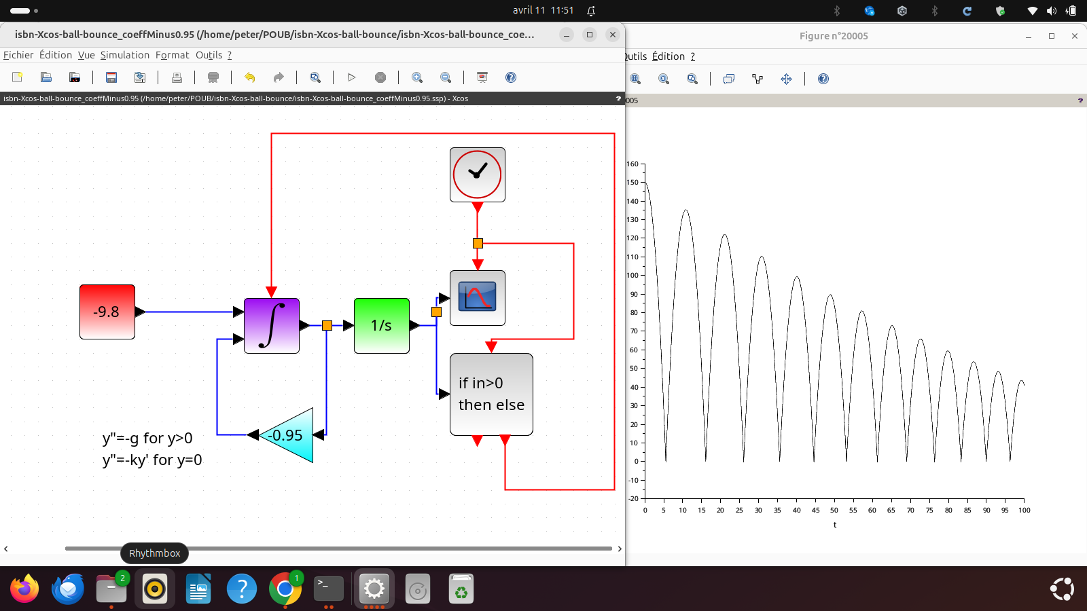1087x611 pixels.
Task: Open the Format menu
Action: pyautogui.click(x=172, y=55)
